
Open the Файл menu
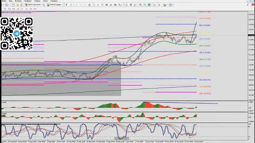pyautogui.click(x=4, y=1)
